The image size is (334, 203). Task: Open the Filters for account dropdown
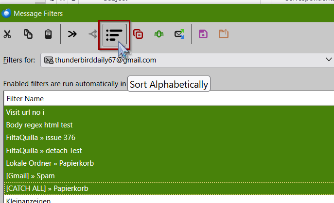point(188,60)
